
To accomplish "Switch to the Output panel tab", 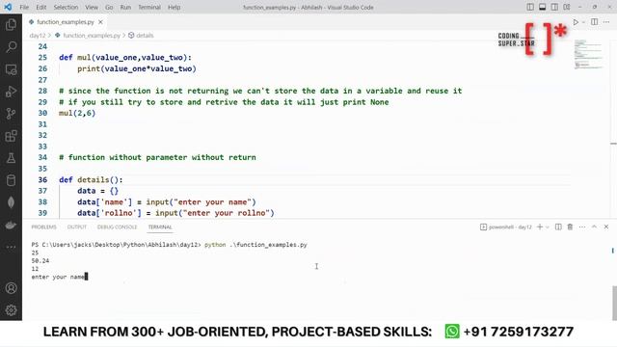I will (77, 227).
